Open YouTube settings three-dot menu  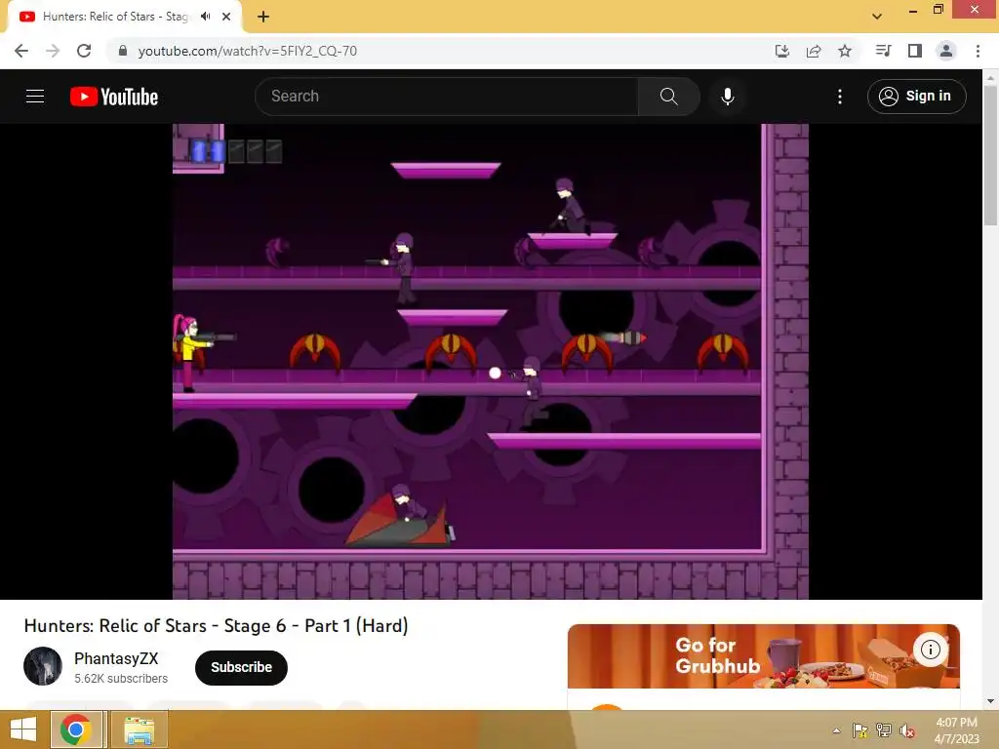(x=840, y=97)
